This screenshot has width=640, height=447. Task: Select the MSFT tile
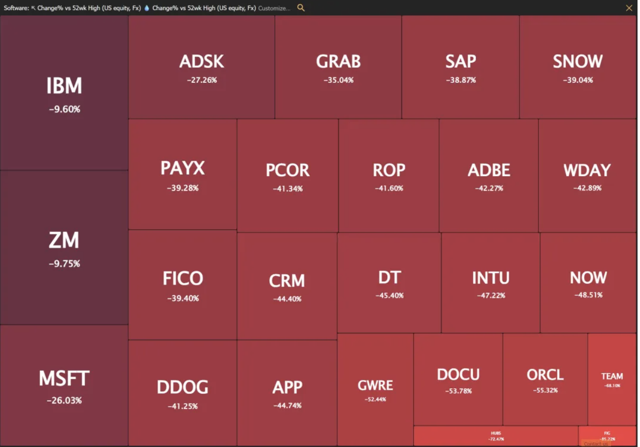64,385
